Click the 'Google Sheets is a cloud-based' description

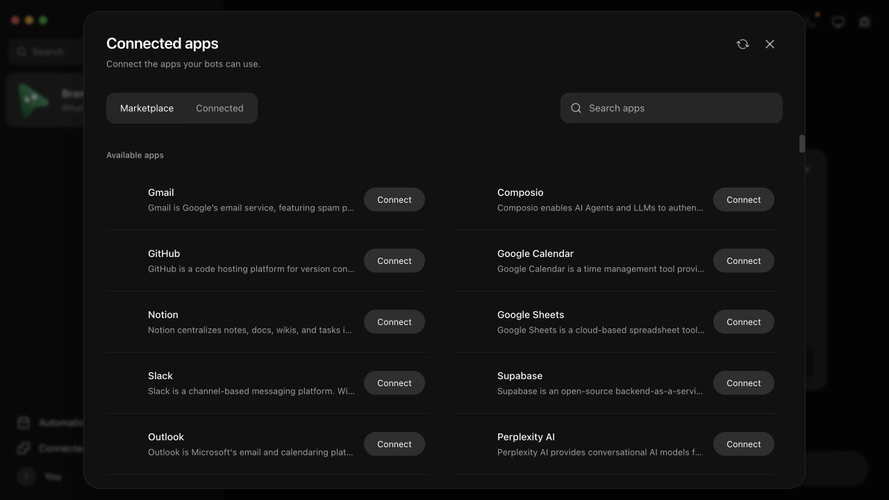[601, 330]
